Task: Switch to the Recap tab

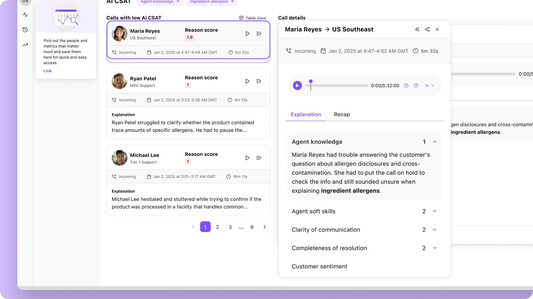Action: pos(342,114)
